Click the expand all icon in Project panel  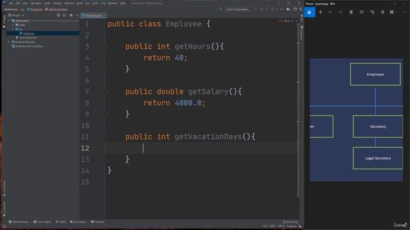(64, 15)
